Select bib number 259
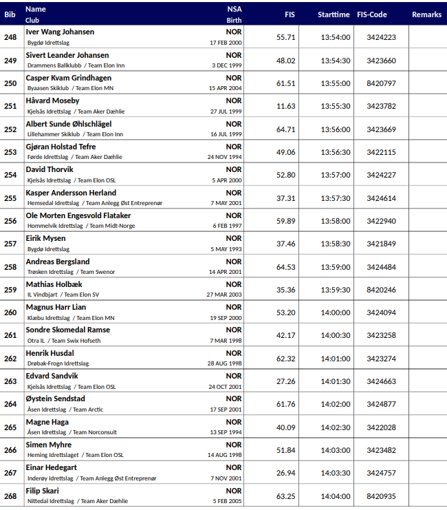The width and height of the screenshot is (447, 510). (x=10, y=290)
